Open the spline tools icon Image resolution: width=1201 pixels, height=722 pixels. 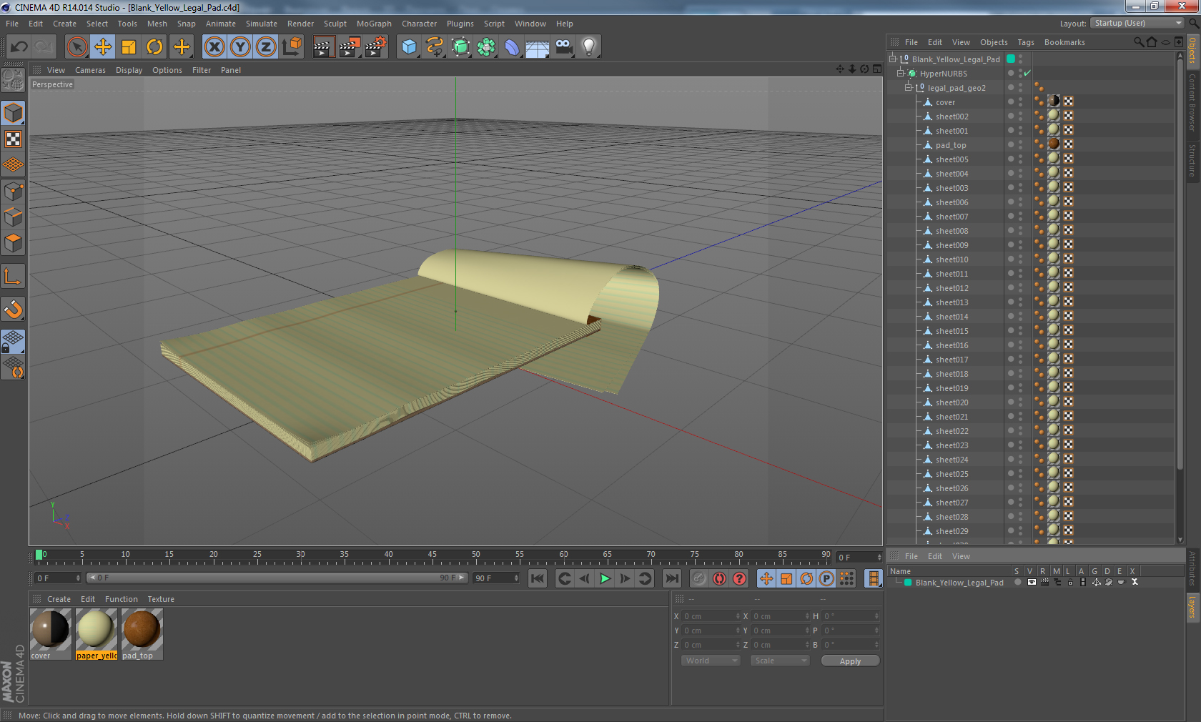[435, 47]
